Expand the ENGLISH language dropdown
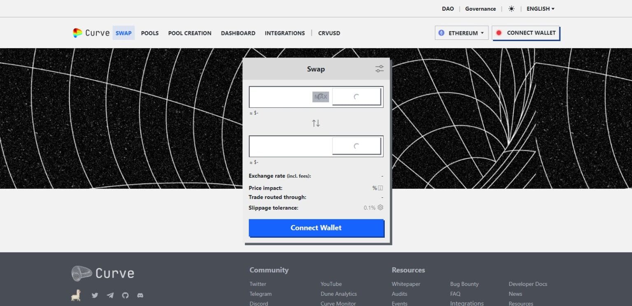The width and height of the screenshot is (632, 306). [x=540, y=9]
